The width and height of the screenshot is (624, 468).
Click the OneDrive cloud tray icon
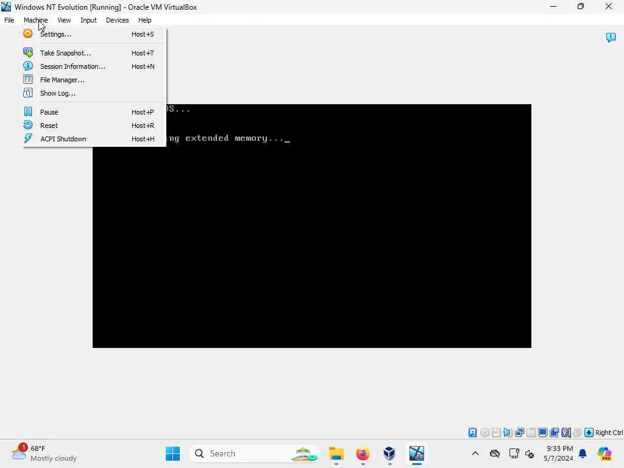click(x=495, y=453)
